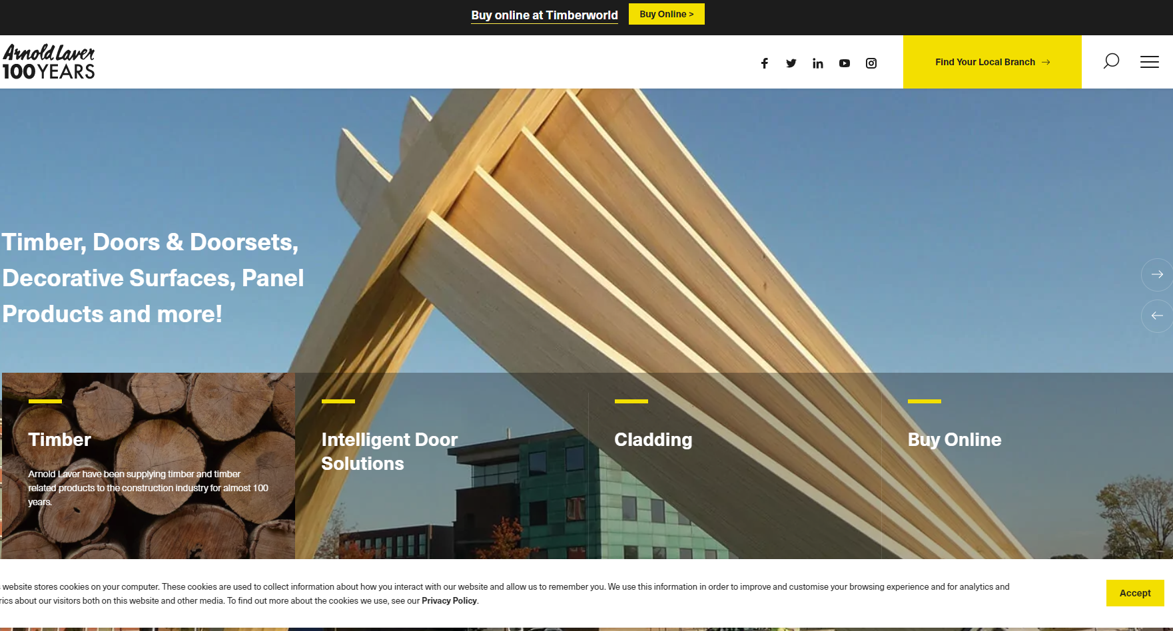Click the search magnifier icon
Viewport: 1173px width, 631px height.
[x=1111, y=61]
